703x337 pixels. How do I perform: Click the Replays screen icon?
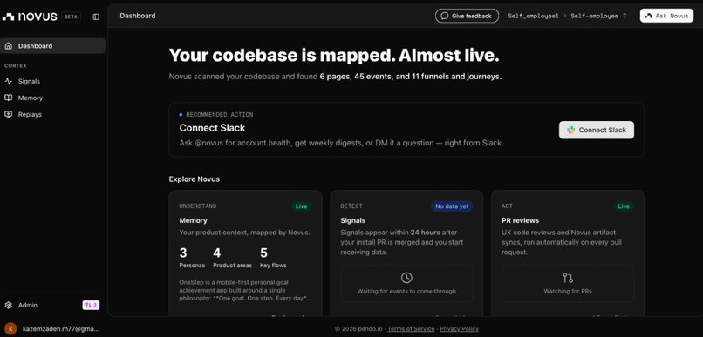9,114
